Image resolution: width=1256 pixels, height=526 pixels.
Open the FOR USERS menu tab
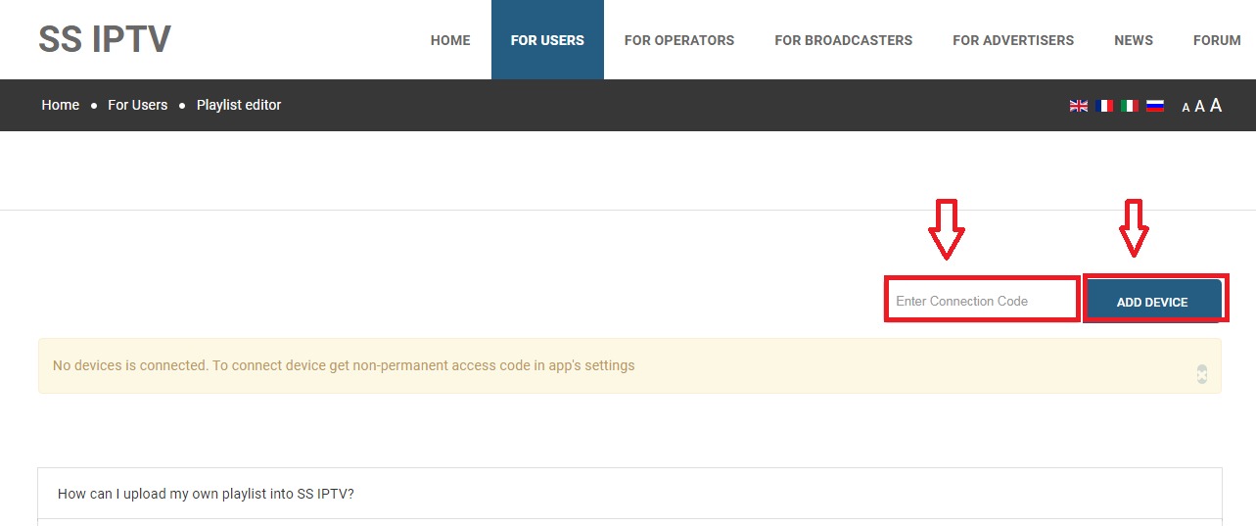[547, 40]
